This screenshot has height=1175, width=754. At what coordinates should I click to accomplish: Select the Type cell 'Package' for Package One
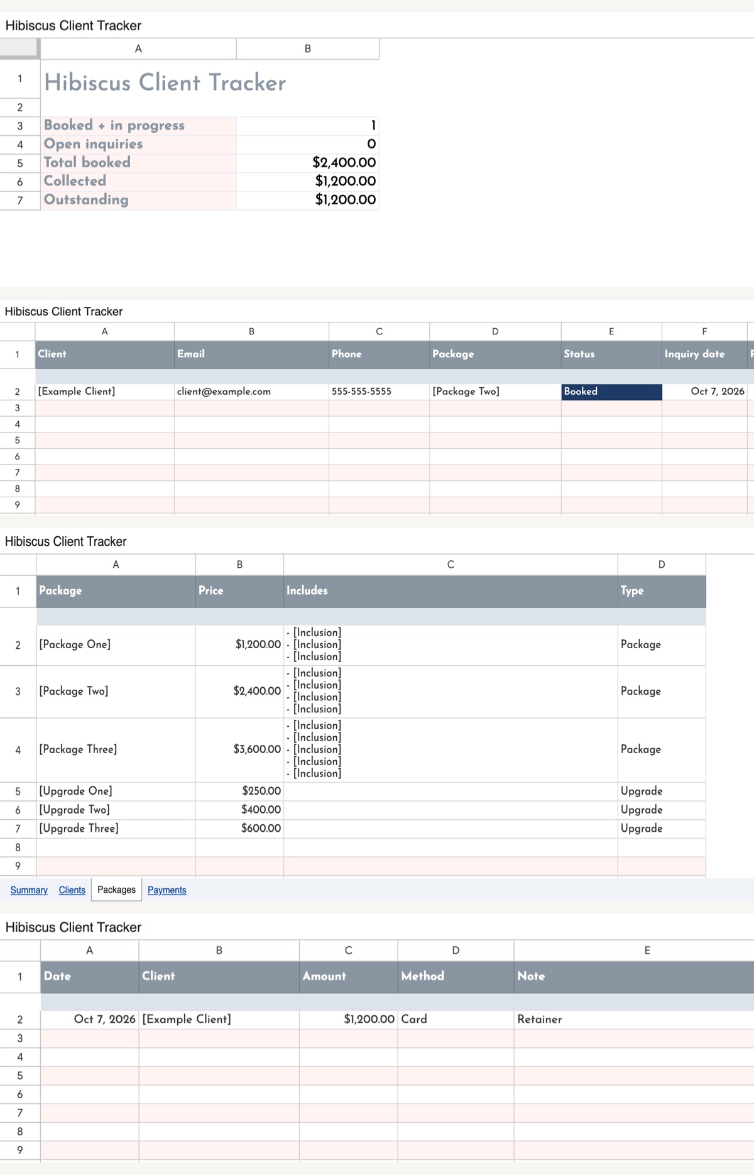point(662,645)
